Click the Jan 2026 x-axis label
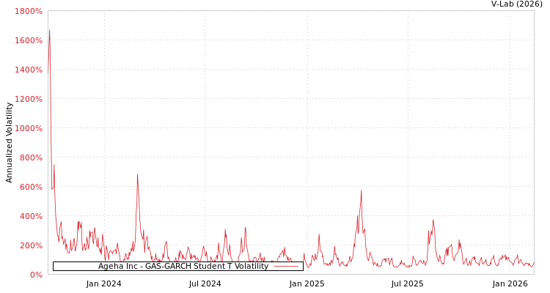The height and width of the screenshot is (293, 550). point(510,283)
